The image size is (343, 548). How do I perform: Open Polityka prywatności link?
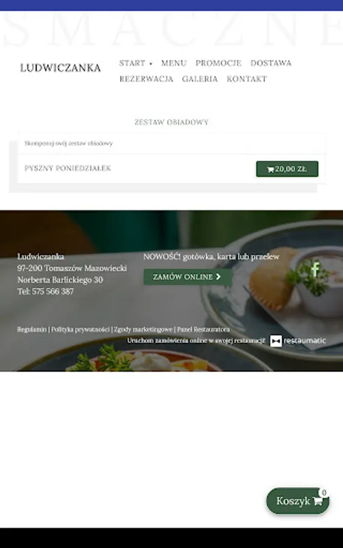tap(80, 329)
